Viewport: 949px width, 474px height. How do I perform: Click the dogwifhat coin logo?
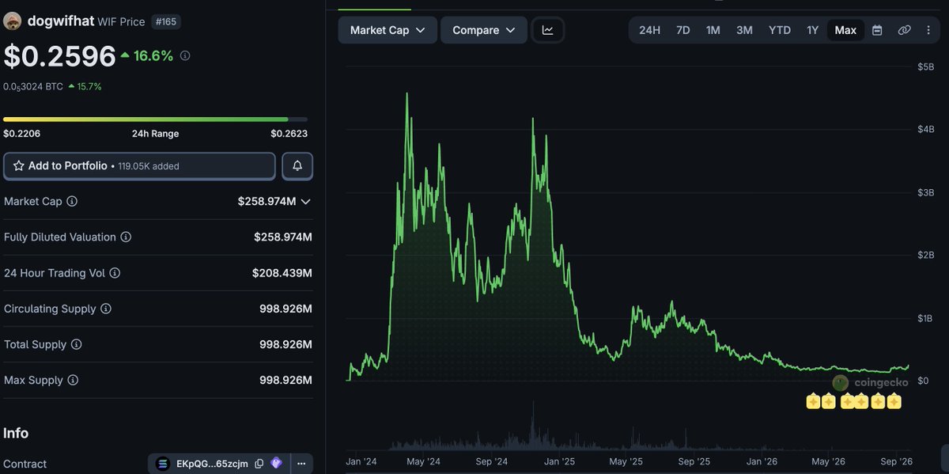coord(12,21)
